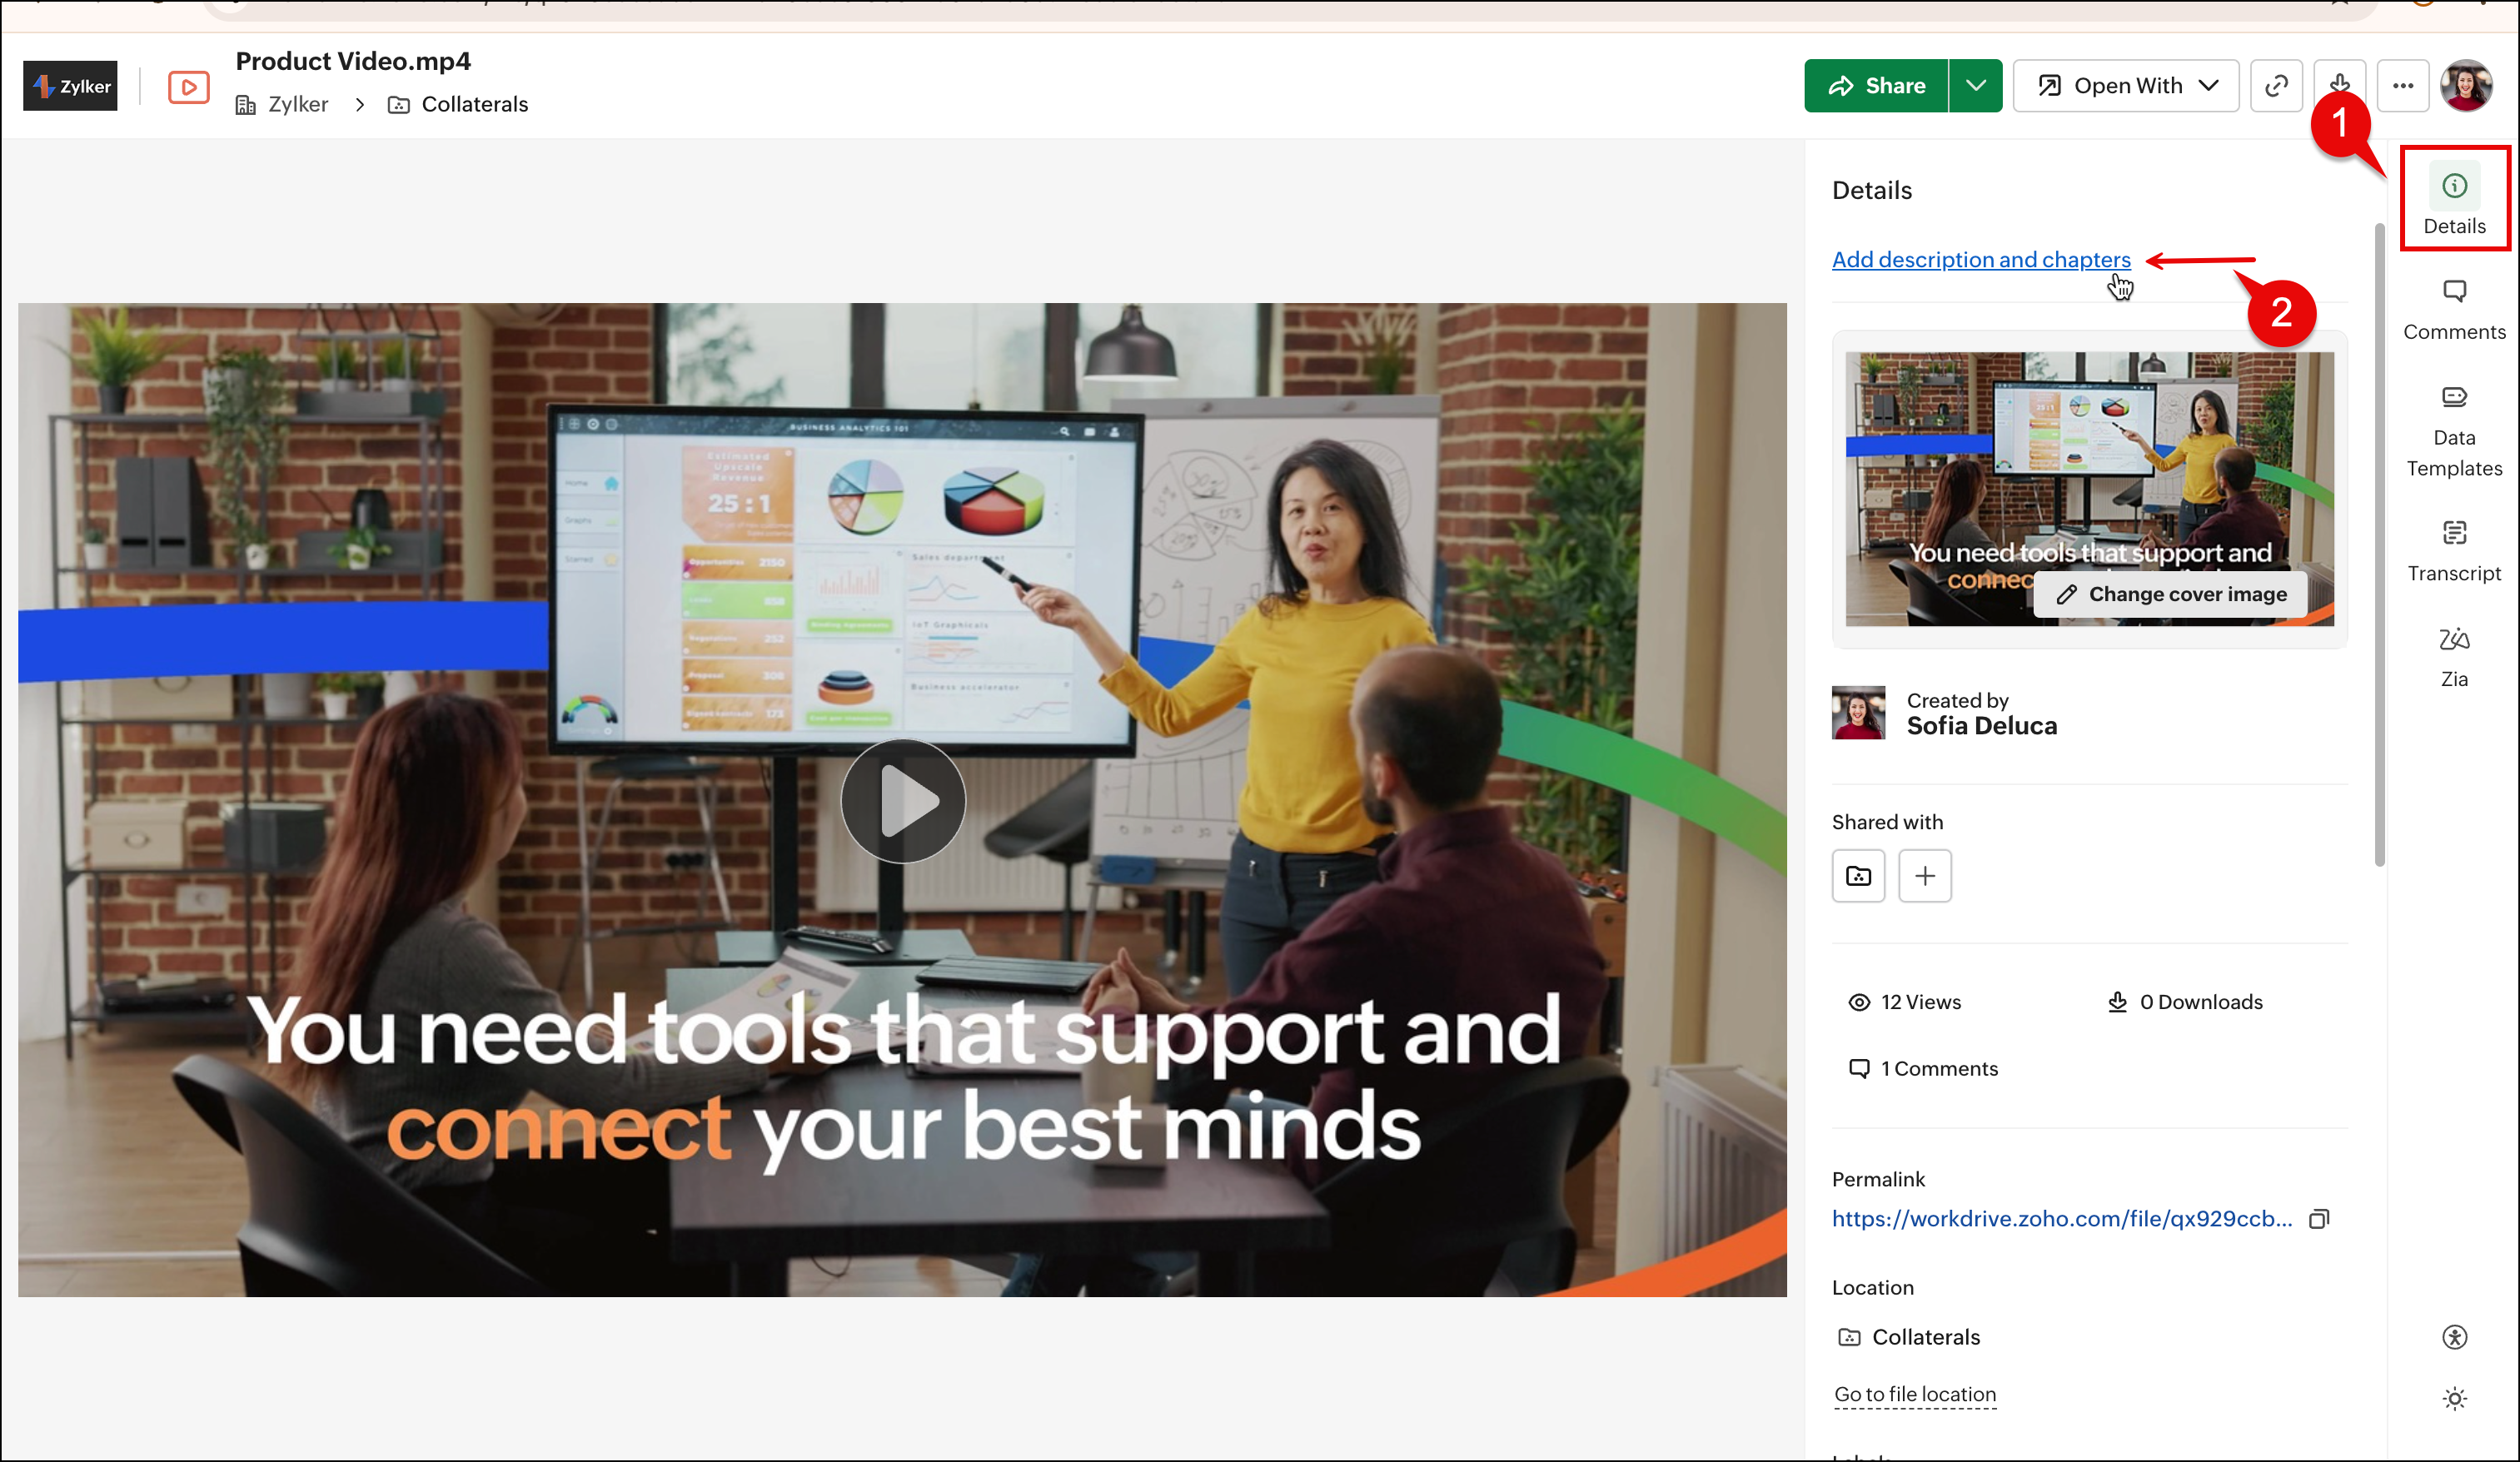Add a person with the plus button
Screen dimensions: 2520x1462
click(1924, 876)
